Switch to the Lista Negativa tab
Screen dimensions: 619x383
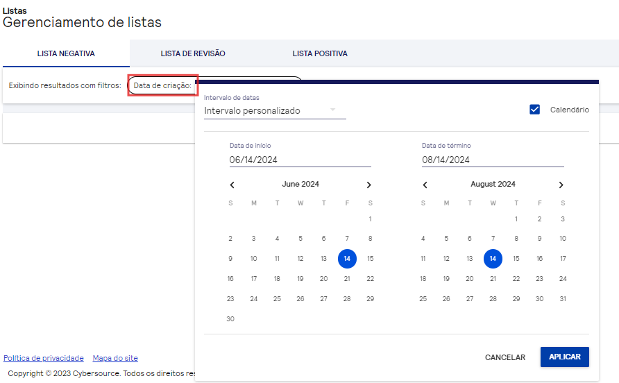tap(66, 53)
